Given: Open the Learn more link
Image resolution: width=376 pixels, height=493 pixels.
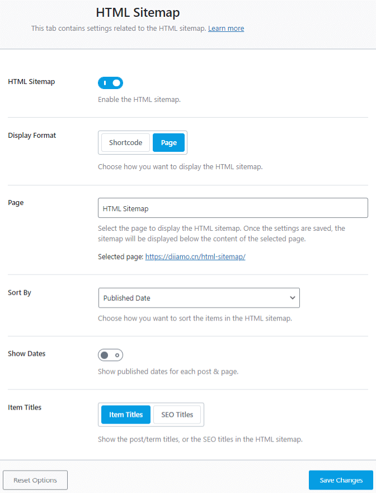Looking at the screenshot, I should click(x=226, y=28).
